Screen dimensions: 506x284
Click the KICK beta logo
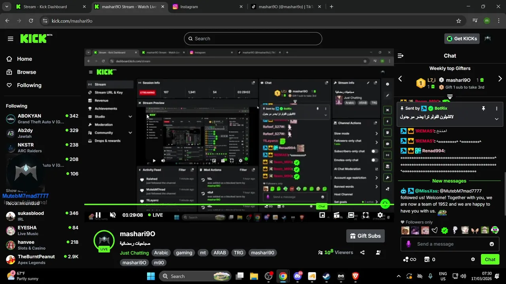(36, 38)
